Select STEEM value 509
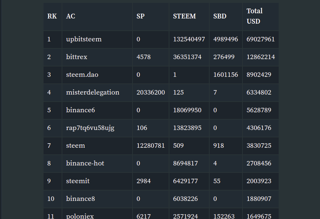 coord(178,146)
